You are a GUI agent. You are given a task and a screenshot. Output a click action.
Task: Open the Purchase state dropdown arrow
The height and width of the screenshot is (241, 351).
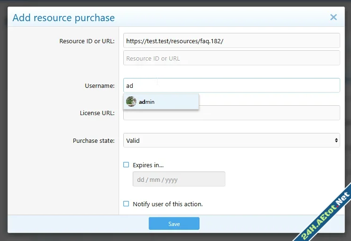click(336, 140)
